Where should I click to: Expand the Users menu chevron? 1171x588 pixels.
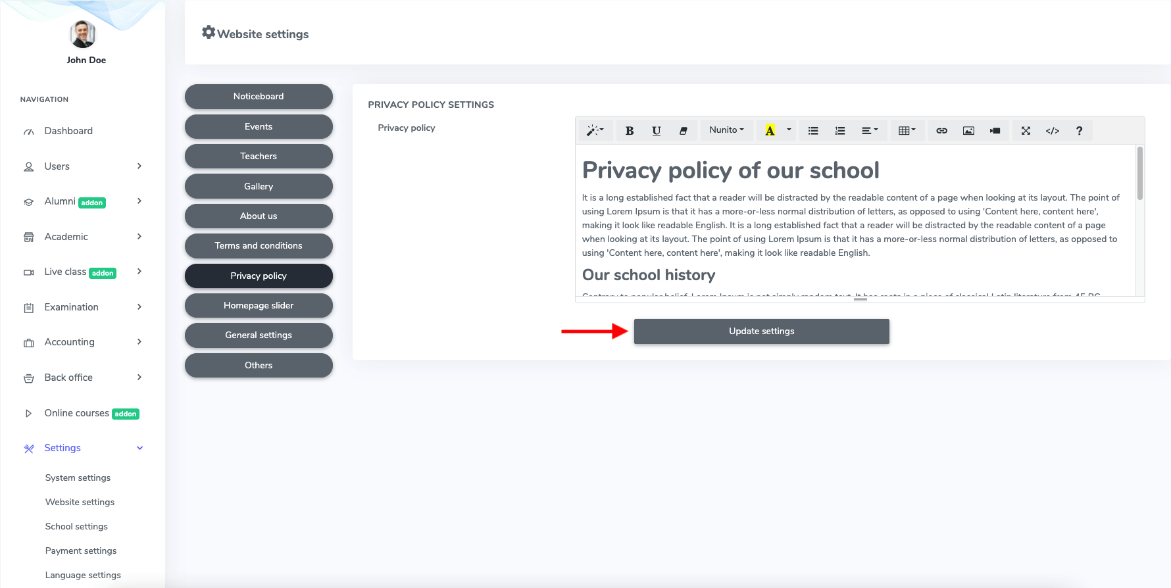[x=139, y=166]
